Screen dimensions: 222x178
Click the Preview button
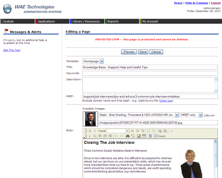pos(129,52)
